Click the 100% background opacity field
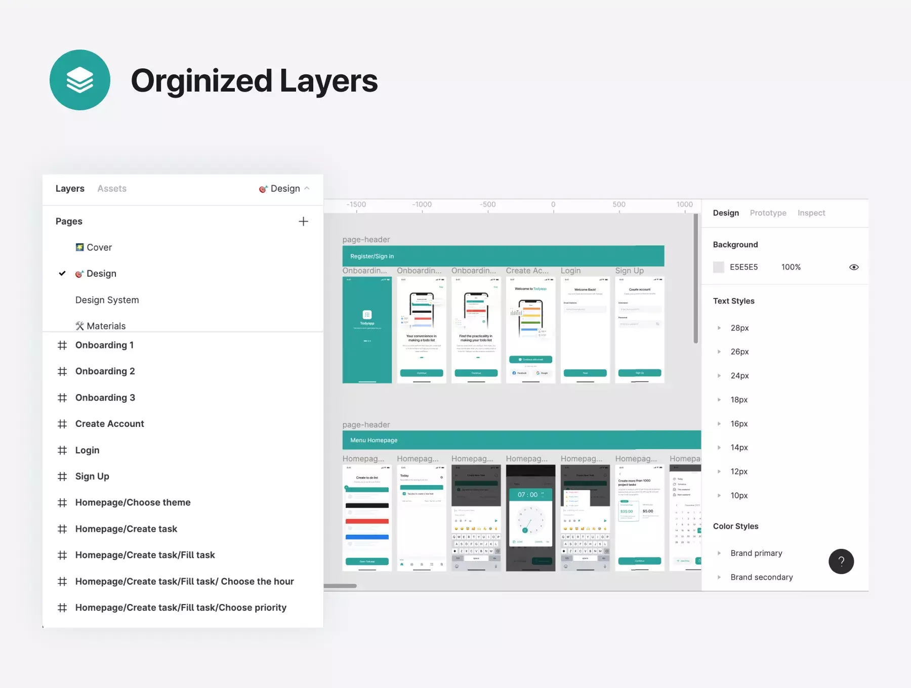Screen dimensions: 911x688 791,267
